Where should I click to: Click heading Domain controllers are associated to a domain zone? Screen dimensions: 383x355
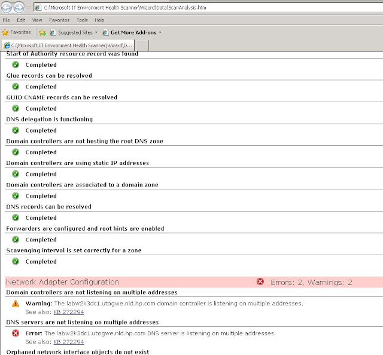(83, 185)
